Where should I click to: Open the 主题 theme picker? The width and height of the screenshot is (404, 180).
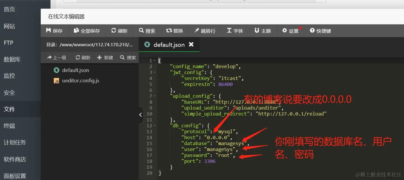tap(263, 31)
